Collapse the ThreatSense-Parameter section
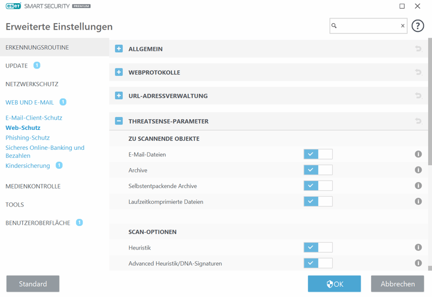The image size is (432, 297). (119, 121)
